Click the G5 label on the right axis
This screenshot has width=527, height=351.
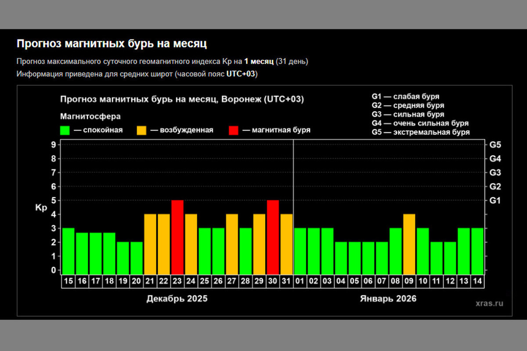pos(495,145)
